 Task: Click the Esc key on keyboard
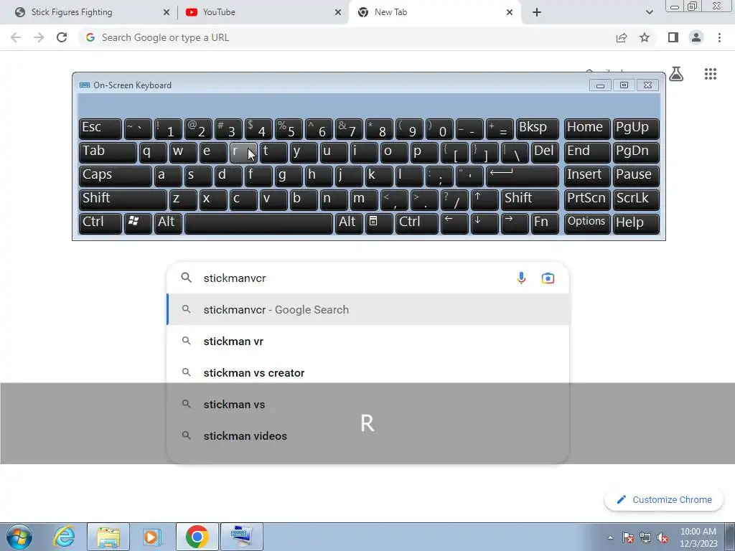[x=100, y=128]
